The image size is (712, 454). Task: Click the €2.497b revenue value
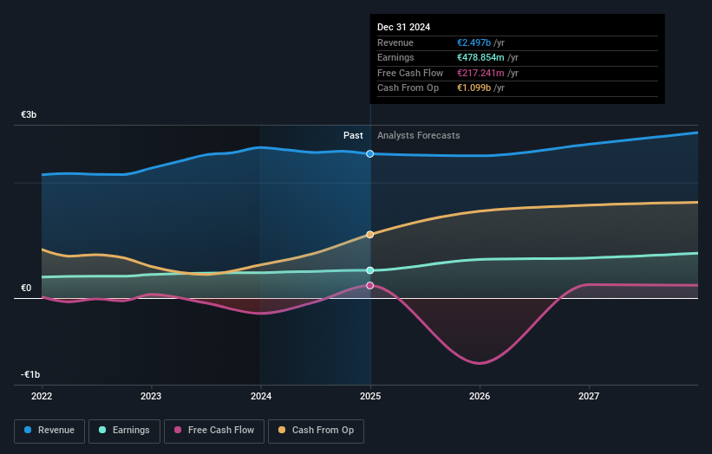pos(474,42)
